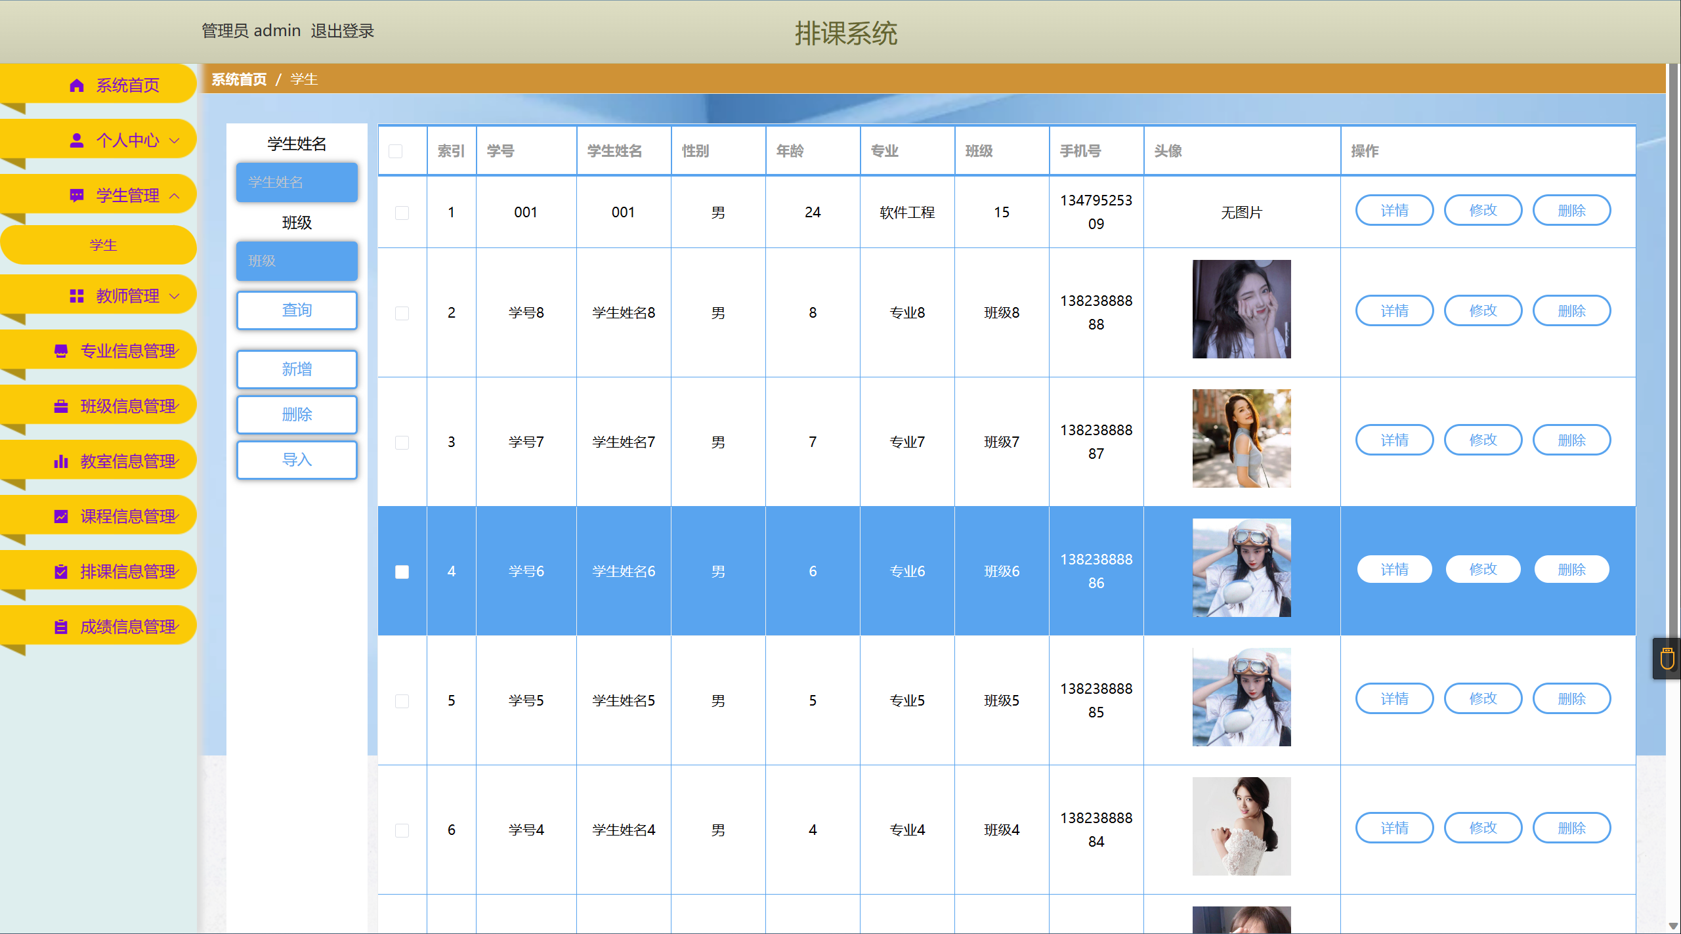
Task: Focus the 学生姓名 search input field
Action: (297, 182)
